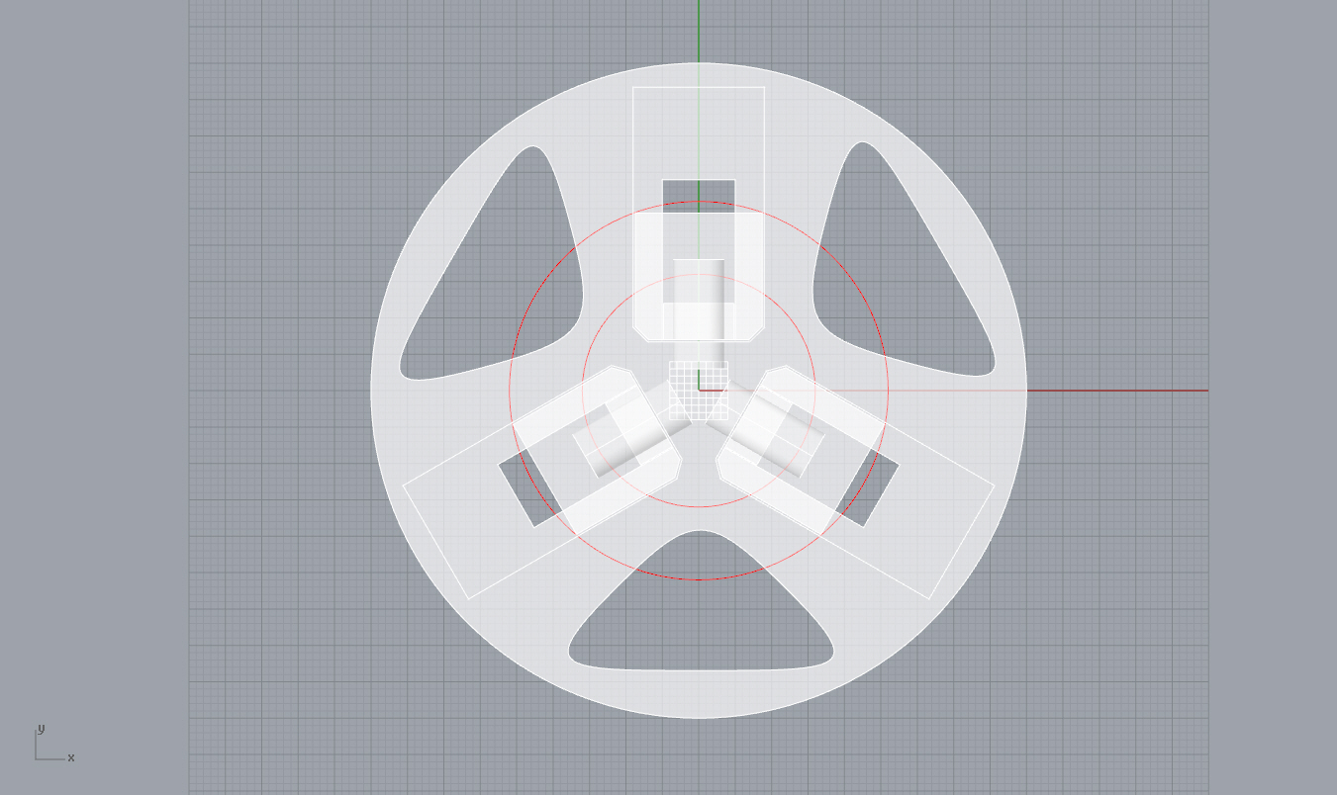Select the meshed hexagonal center piece
This screenshot has width=1337, height=795.
tap(699, 393)
